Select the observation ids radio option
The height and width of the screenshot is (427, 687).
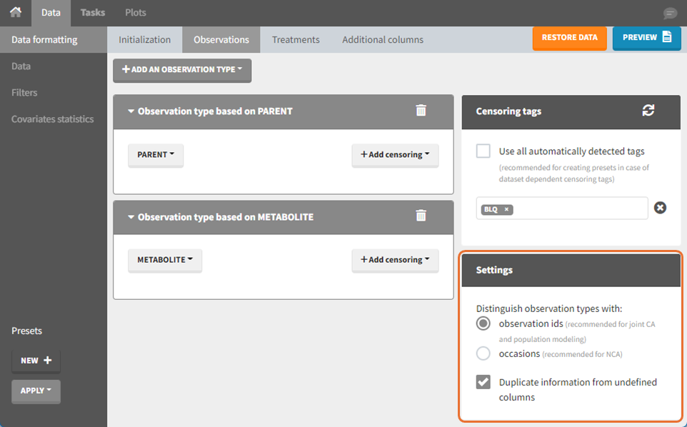pyautogui.click(x=483, y=324)
